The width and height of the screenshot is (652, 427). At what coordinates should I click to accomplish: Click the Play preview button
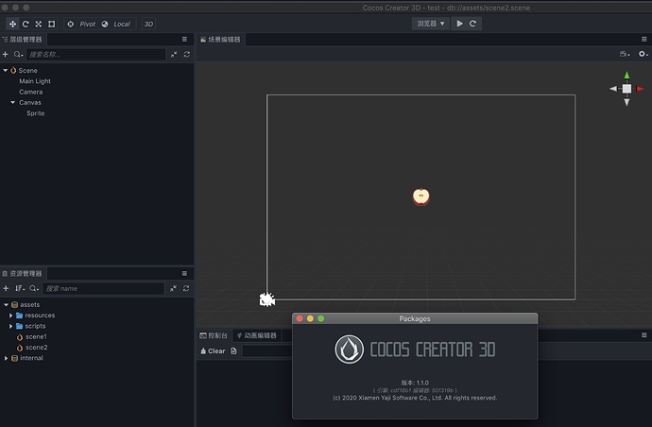tap(459, 24)
